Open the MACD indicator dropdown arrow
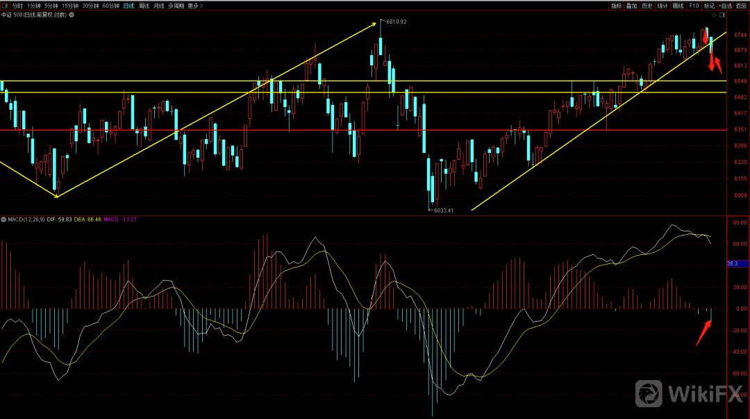 [x=3, y=220]
